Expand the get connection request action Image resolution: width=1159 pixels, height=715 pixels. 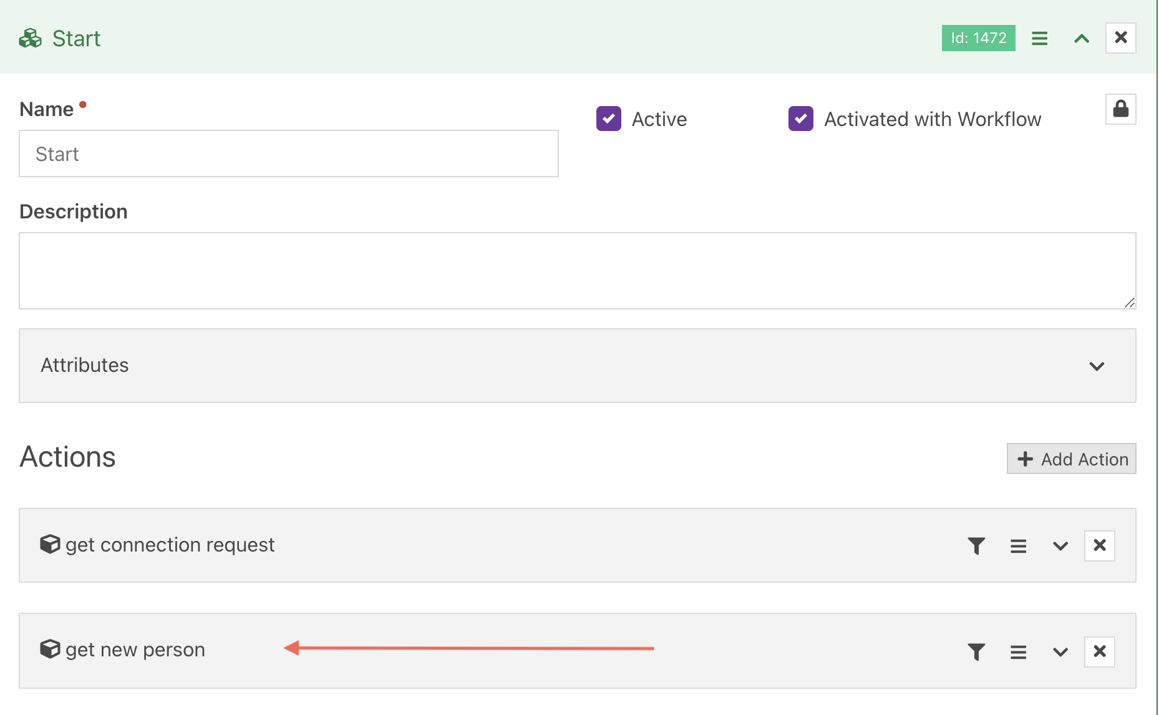(x=1060, y=547)
